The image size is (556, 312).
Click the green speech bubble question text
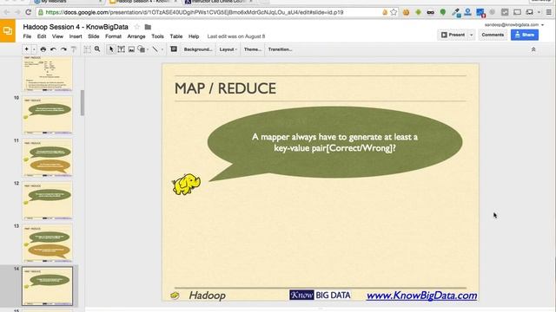[334, 142]
